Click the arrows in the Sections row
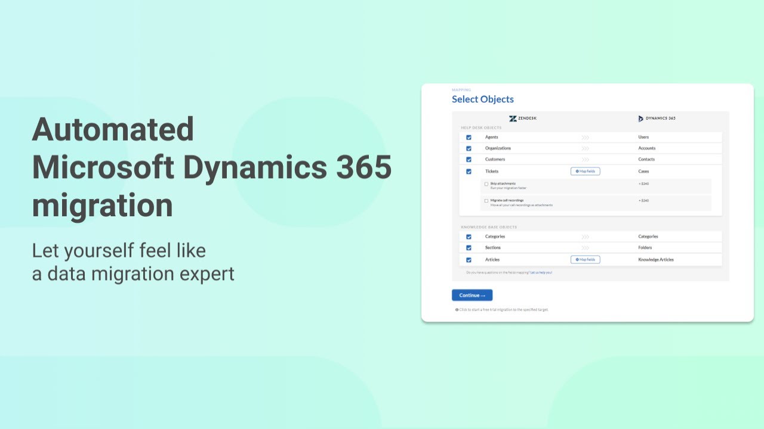This screenshot has width=764, height=429. click(x=586, y=248)
